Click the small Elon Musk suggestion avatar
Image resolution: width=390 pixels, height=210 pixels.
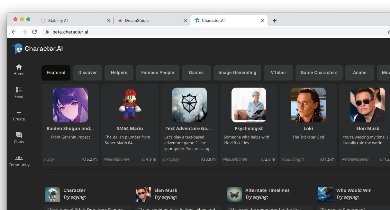click(x=143, y=195)
